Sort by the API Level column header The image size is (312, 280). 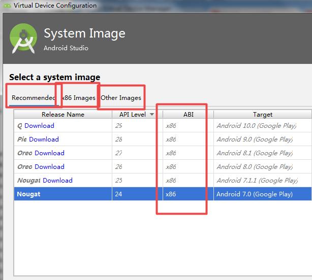click(137, 115)
